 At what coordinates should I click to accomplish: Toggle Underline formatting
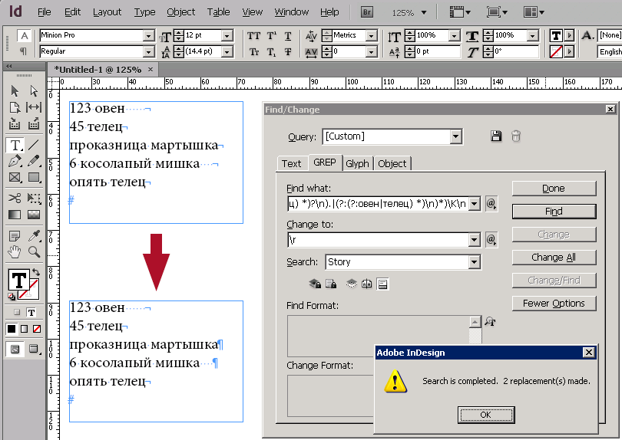click(288, 36)
